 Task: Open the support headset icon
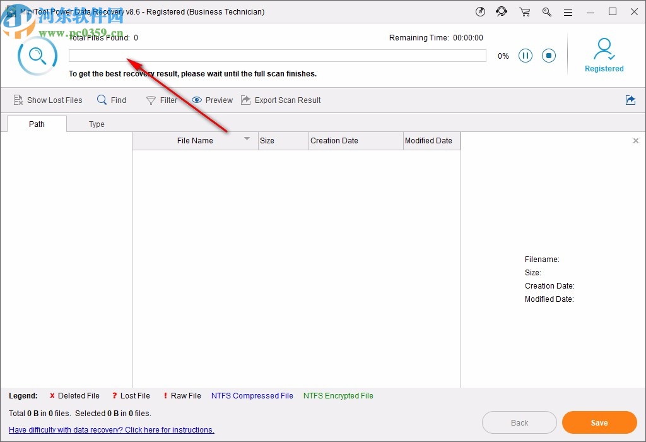[x=502, y=11]
